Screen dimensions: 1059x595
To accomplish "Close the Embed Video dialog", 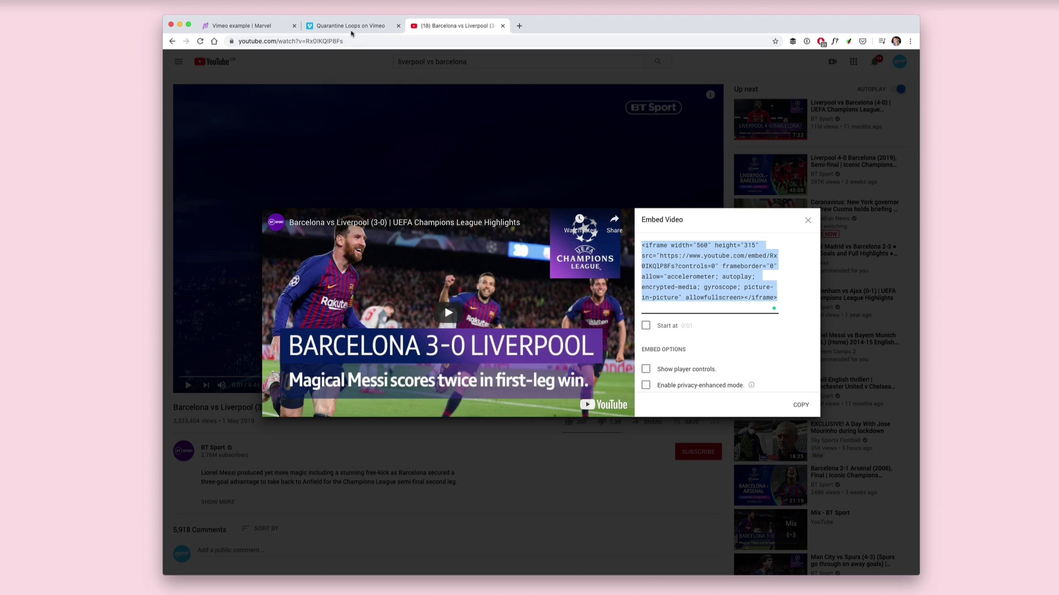I will pos(808,220).
